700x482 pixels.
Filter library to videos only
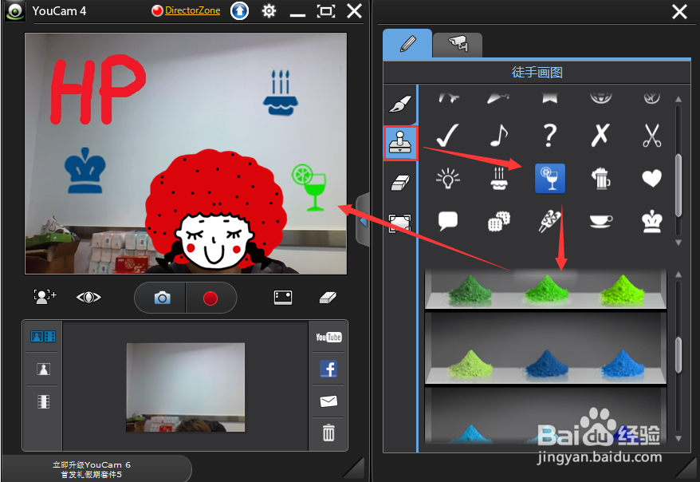point(43,401)
